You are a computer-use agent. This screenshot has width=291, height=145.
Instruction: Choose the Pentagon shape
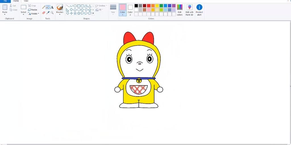point(75,10)
